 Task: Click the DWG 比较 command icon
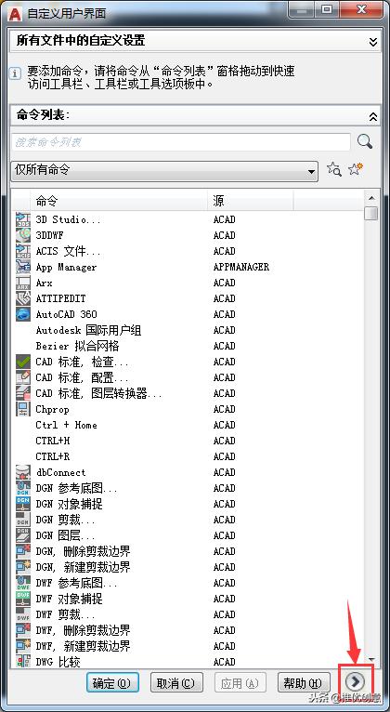[22, 661]
